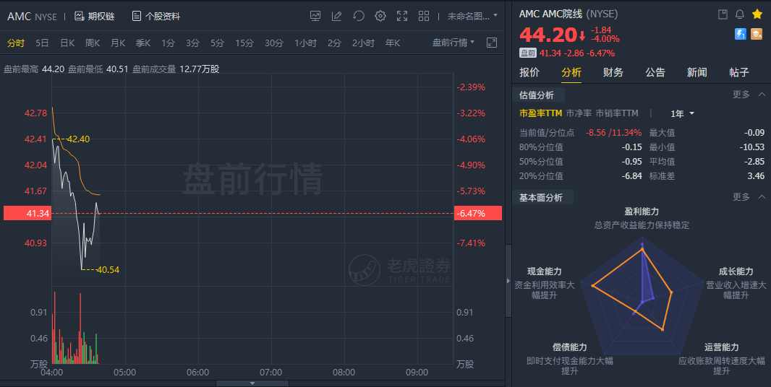Open the multi-chart grid layout icon
Screen dimensions: 771x387
coord(424,16)
